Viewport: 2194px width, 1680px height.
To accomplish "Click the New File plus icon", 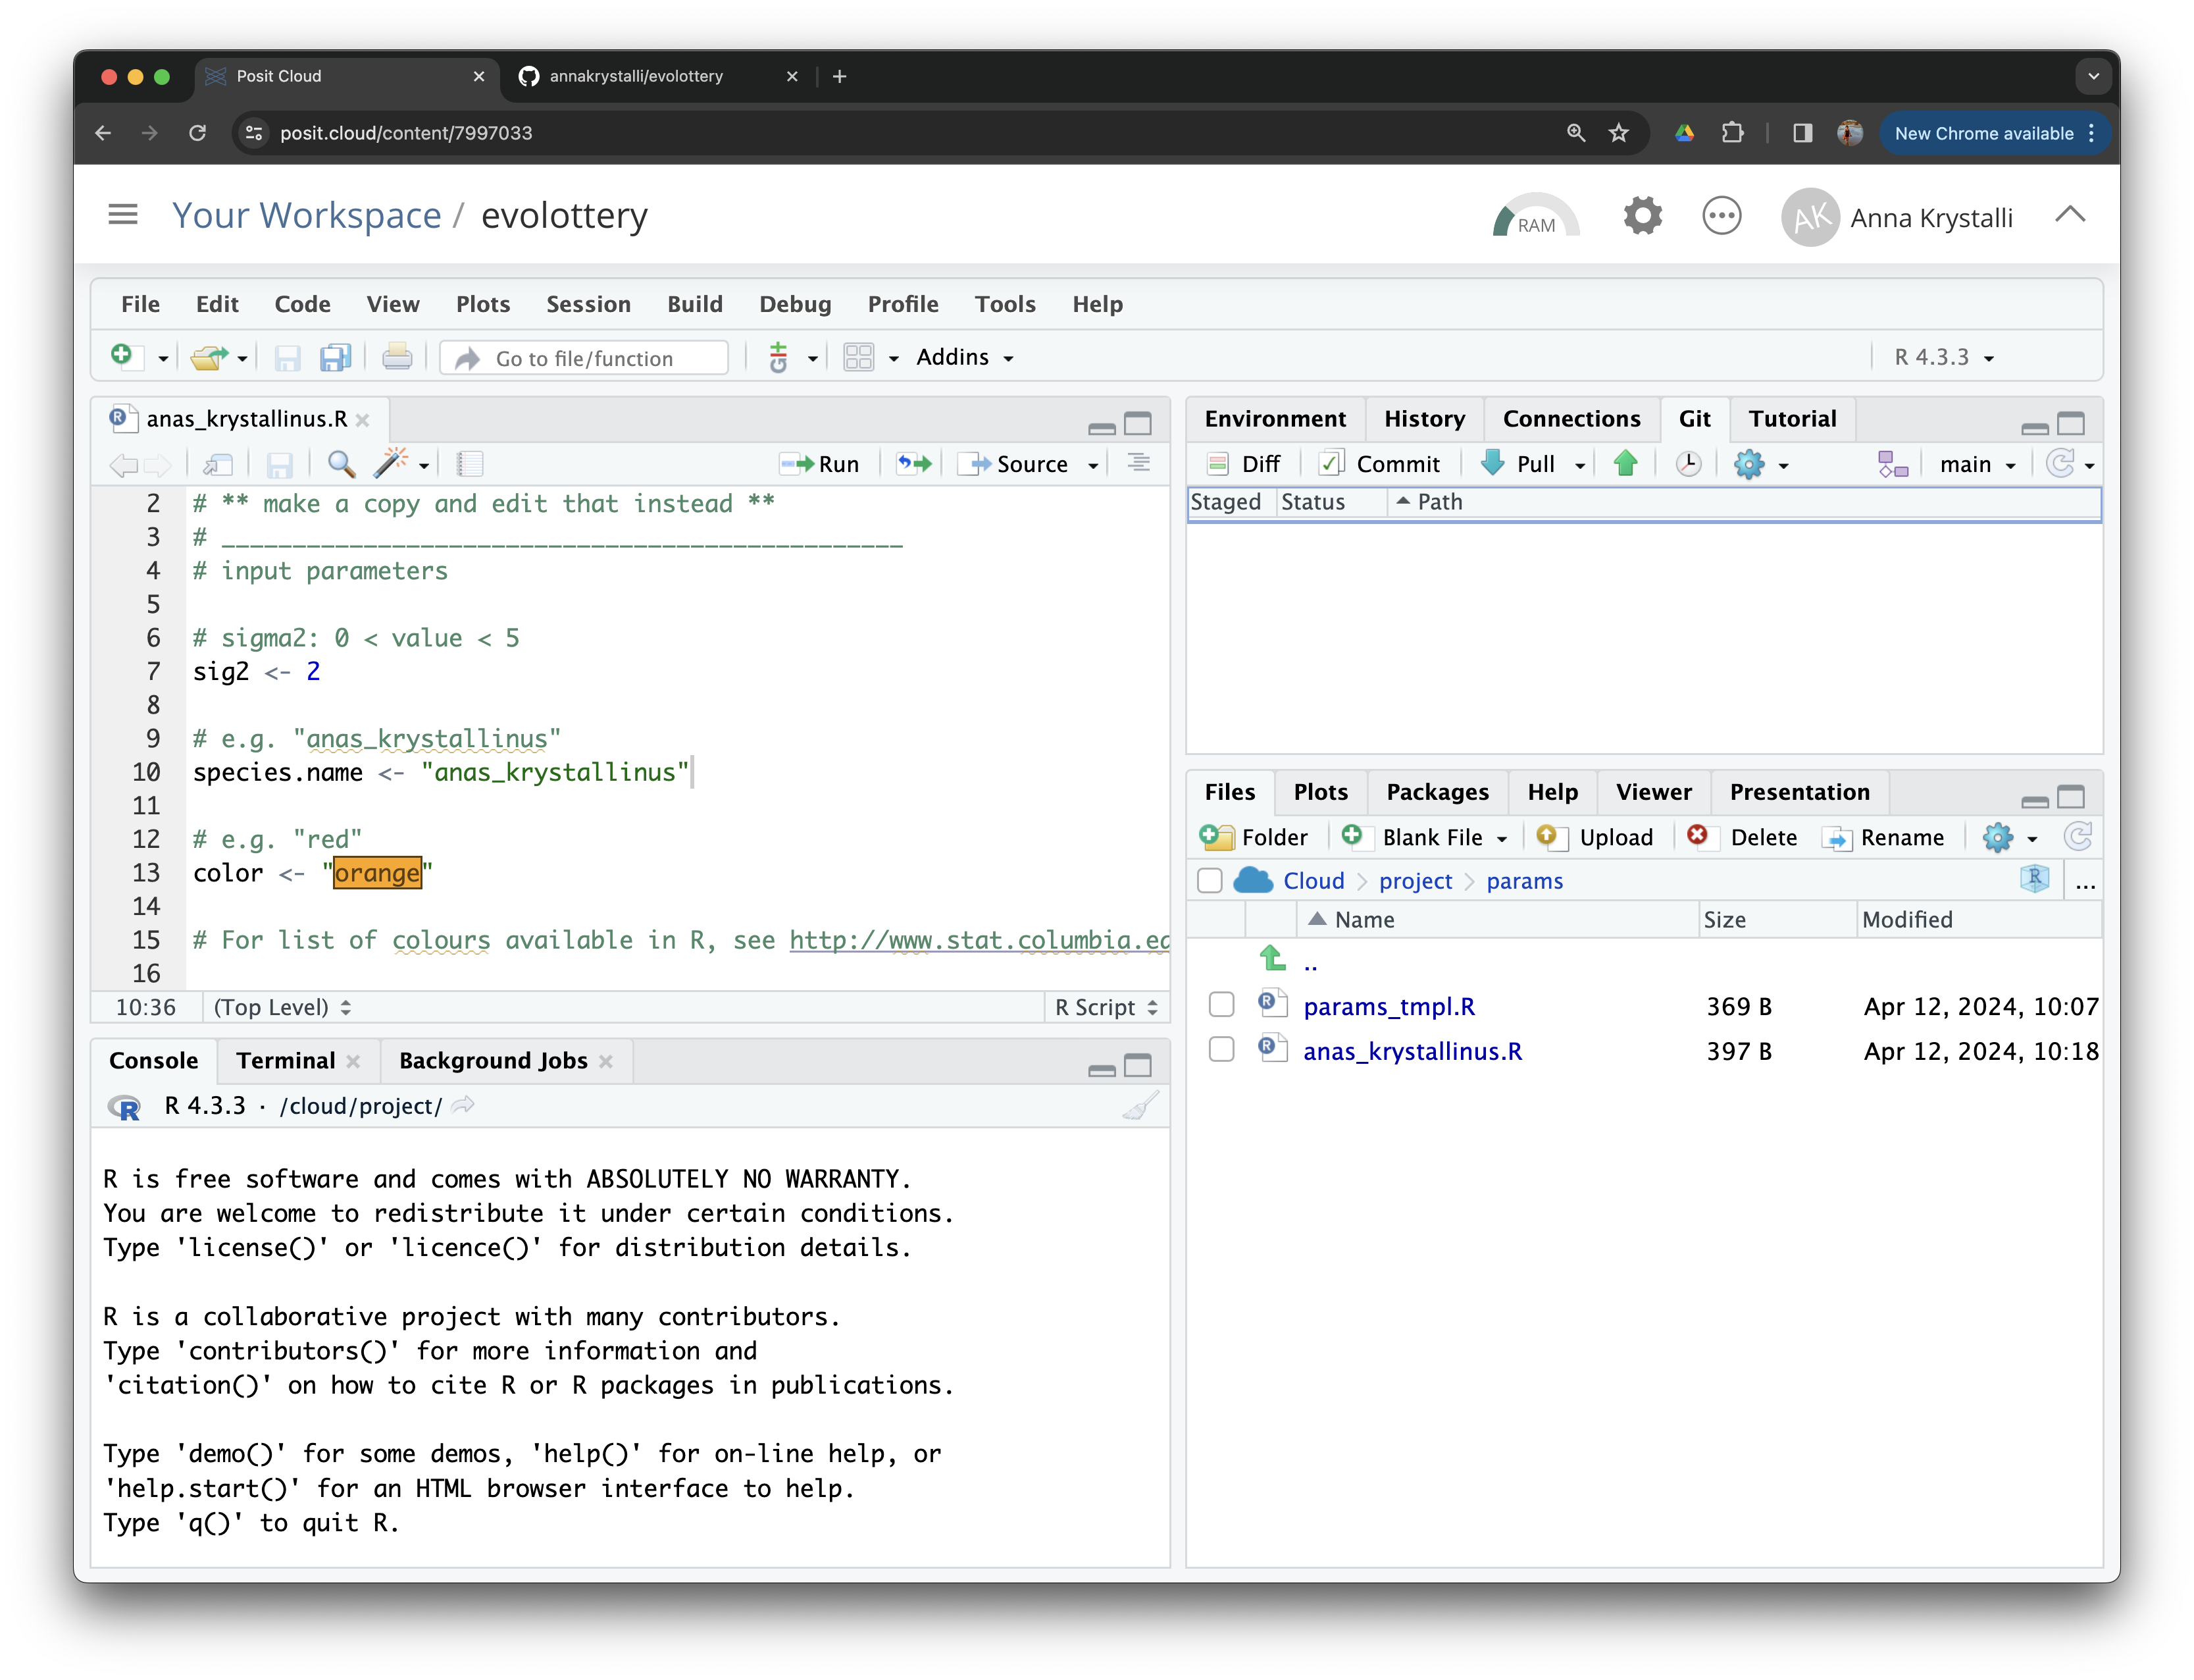I will tap(122, 356).
